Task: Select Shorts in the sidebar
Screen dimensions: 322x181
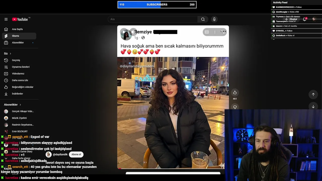Action: pyautogui.click(x=19, y=36)
